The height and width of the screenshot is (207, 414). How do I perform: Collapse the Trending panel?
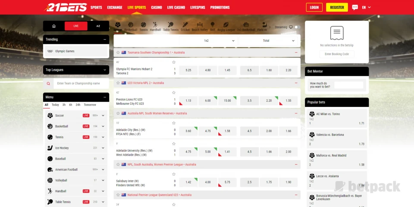[105, 39]
